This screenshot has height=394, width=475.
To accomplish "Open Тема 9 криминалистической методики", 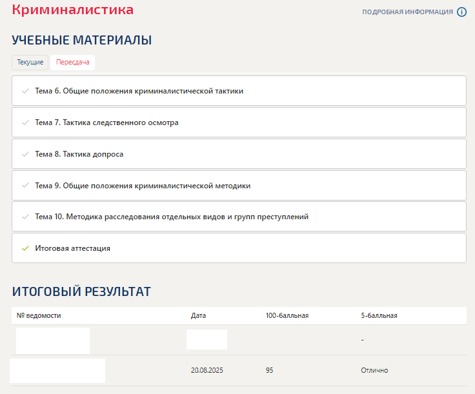I will pyautogui.click(x=239, y=186).
